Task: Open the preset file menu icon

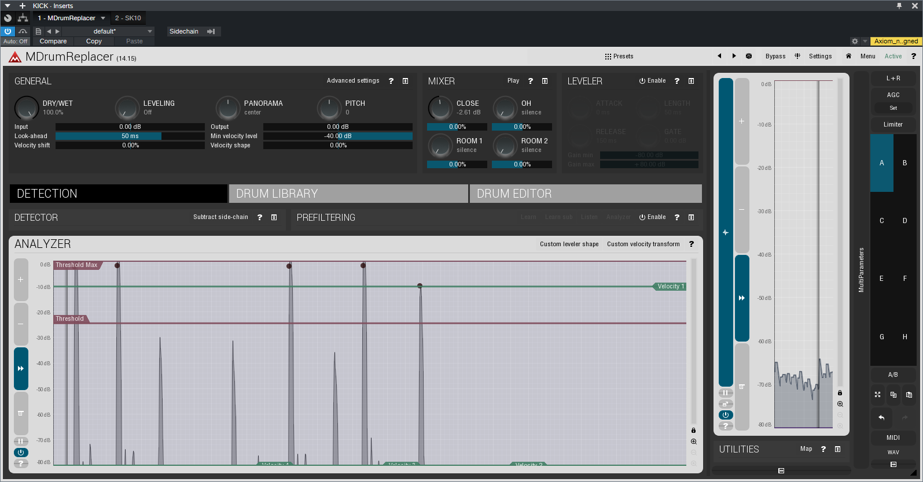Action: pos(38,31)
